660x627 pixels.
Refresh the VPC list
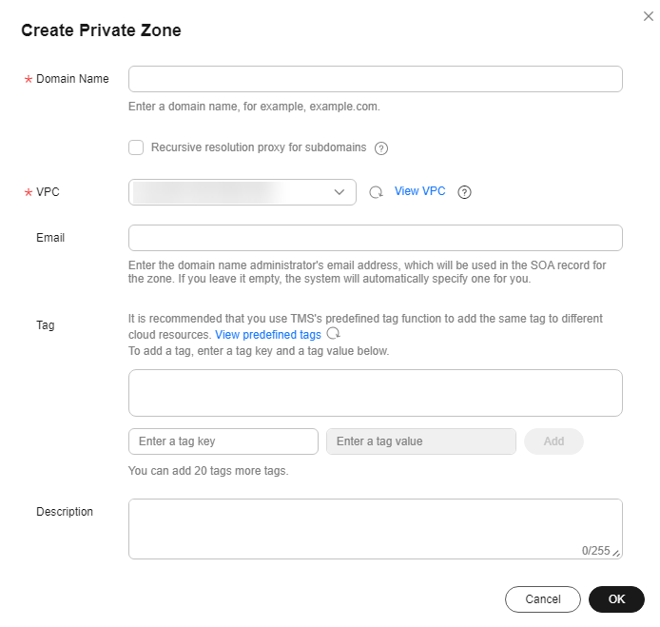pyautogui.click(x=376, y=192)
